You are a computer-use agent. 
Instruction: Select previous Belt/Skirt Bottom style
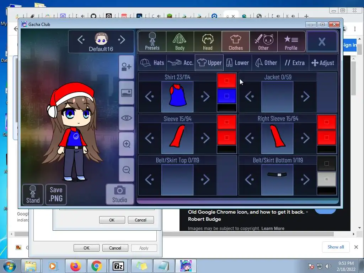250,180
